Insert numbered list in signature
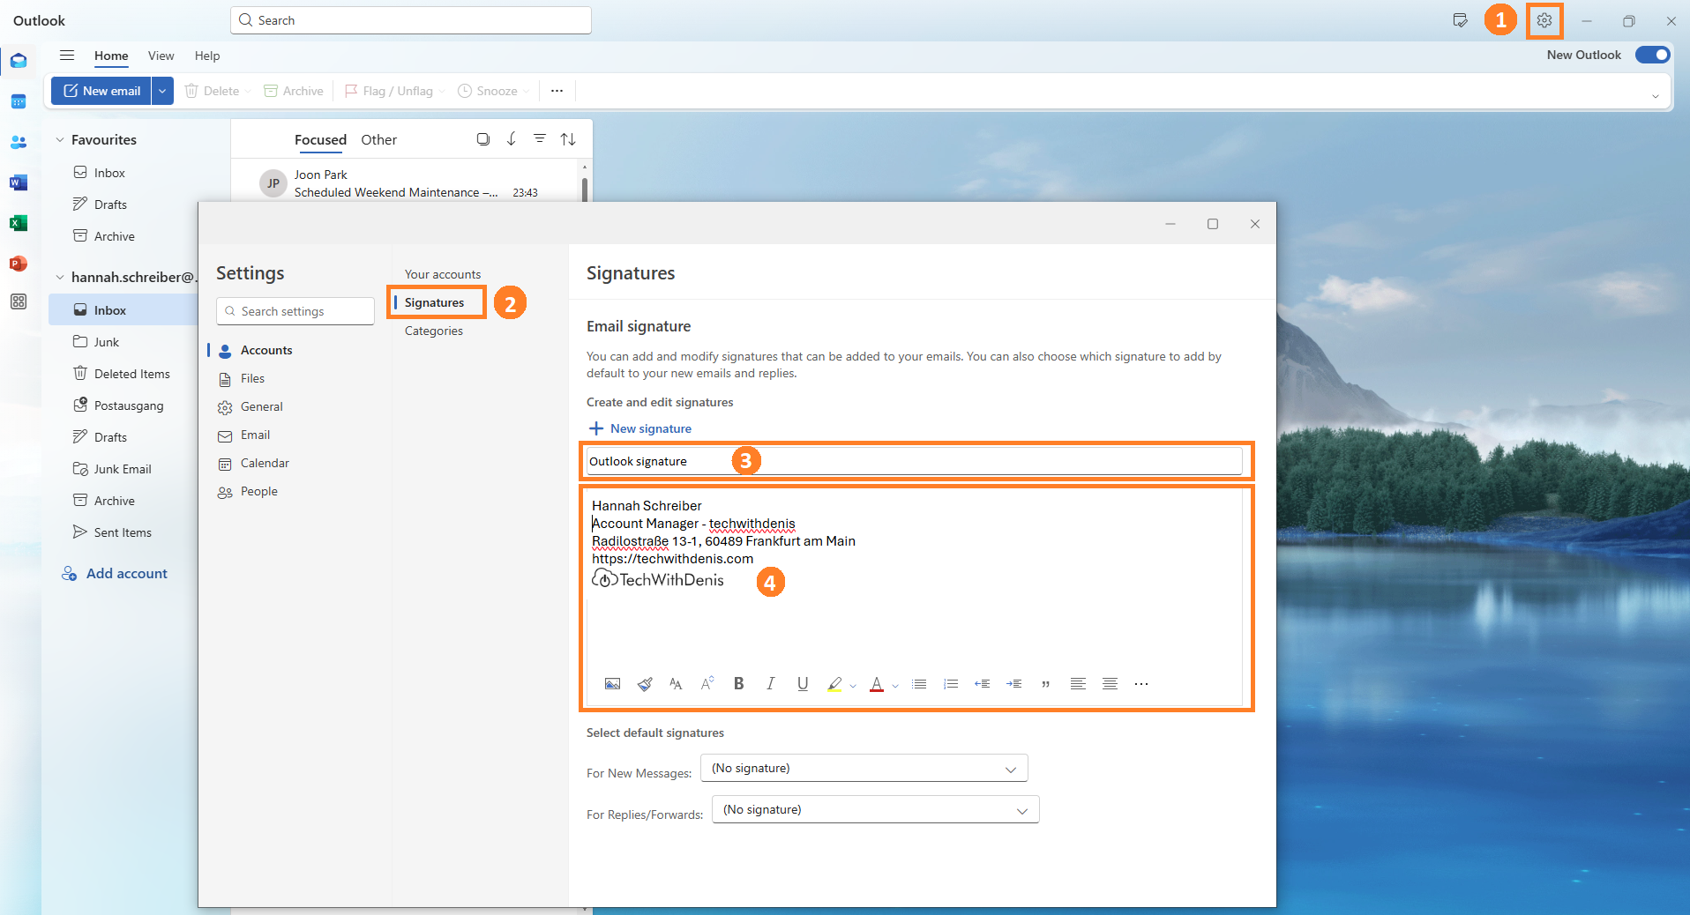The height and width of the screenshot is (915, 1690). (x=951, y=684)
